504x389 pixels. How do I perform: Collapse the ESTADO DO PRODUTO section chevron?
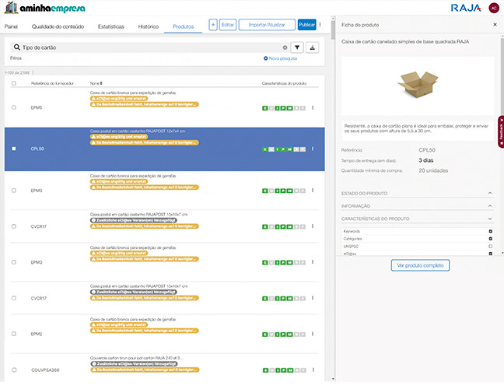(x=490, y=193)
